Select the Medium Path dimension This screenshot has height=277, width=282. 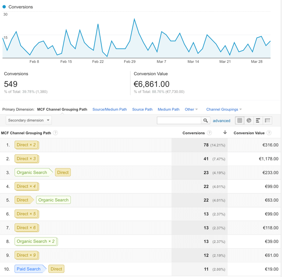pyautogui.click(x=169, y=109)
